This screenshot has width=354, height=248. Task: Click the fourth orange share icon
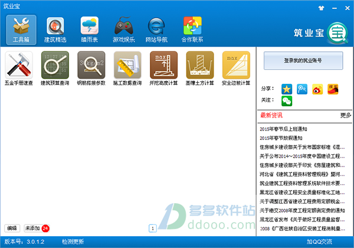tap(333, 89)
